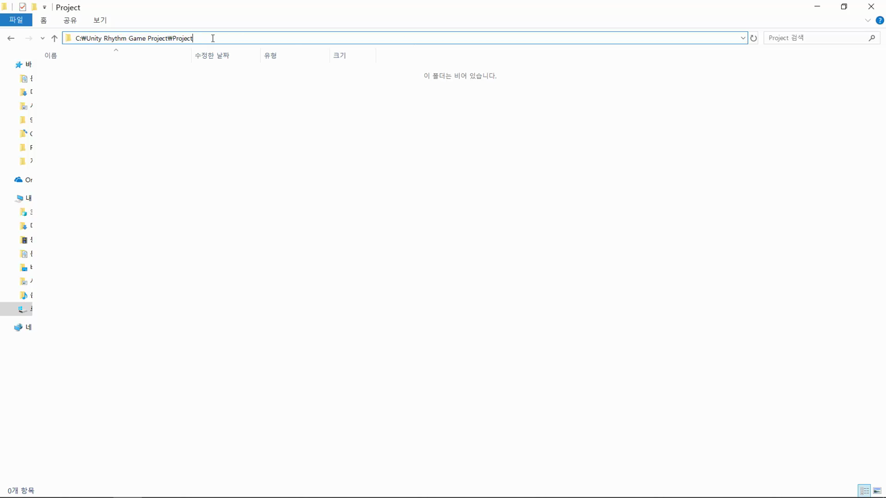Minimize the Project window

pos(817,7)
